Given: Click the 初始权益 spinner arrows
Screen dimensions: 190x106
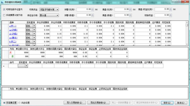Looking at the screenshot, I should click(x=170, y=15).
